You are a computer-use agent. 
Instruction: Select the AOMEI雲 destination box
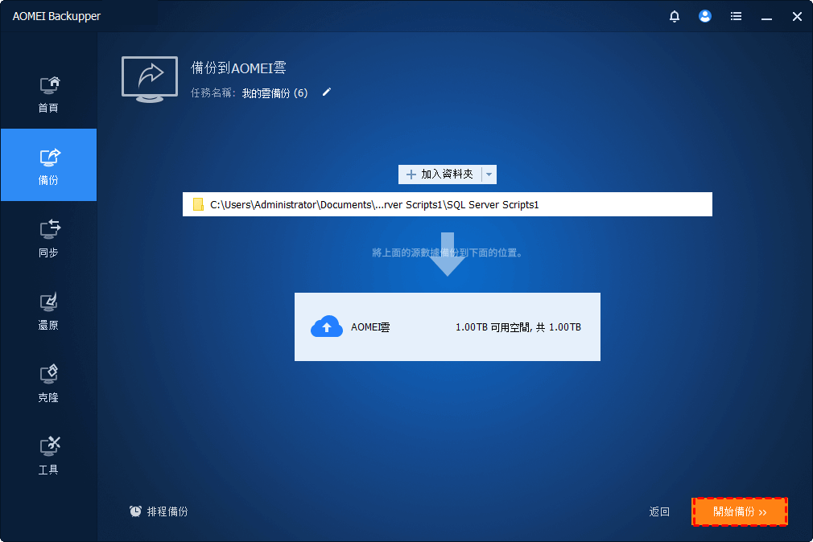448,327
